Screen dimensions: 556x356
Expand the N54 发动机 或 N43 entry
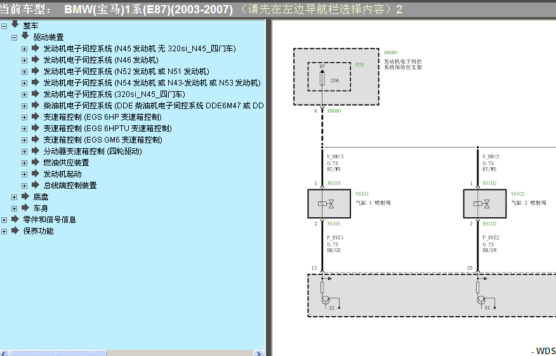point(24,83)
